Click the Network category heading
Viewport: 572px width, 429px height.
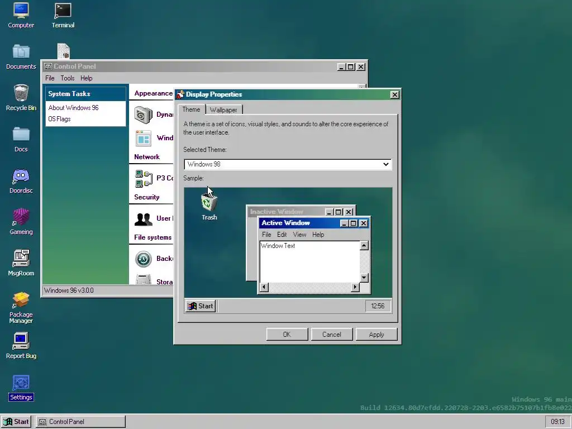point(147,157)
